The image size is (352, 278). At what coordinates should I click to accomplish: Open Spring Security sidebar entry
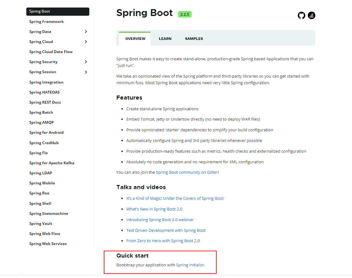coord(43,62)
